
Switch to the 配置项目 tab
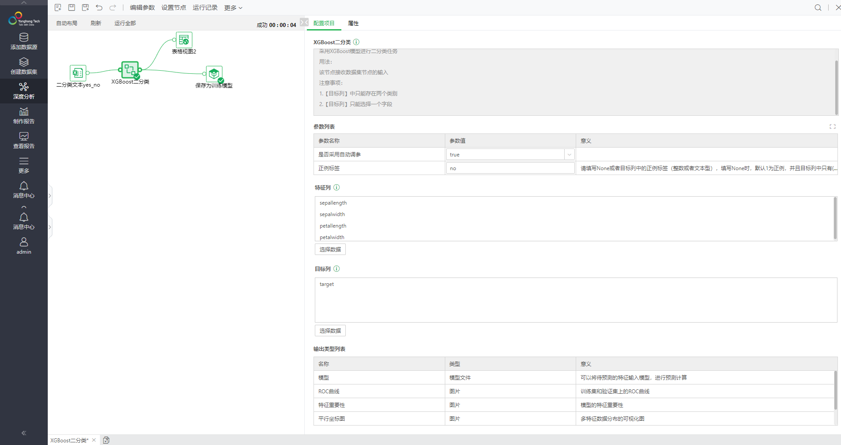324,23
